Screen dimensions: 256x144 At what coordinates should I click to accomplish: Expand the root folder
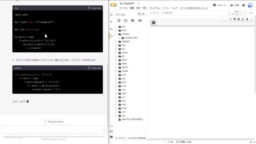tap(116, 86)
